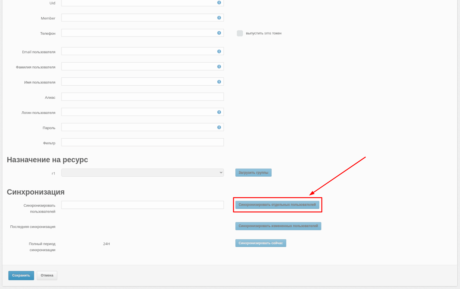Enable the выпустить sms токен checkbox
Screen dimensions: 460x289
click(x=240, y=33)
